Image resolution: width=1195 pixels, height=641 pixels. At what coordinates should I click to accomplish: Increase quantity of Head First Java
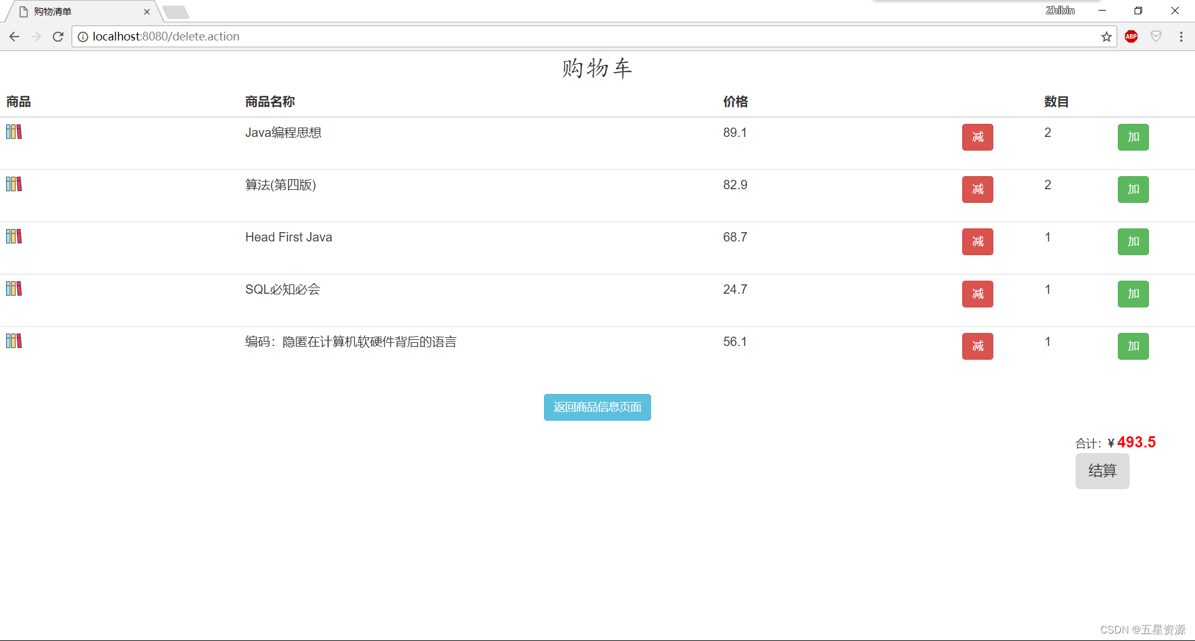[1133, 241]
